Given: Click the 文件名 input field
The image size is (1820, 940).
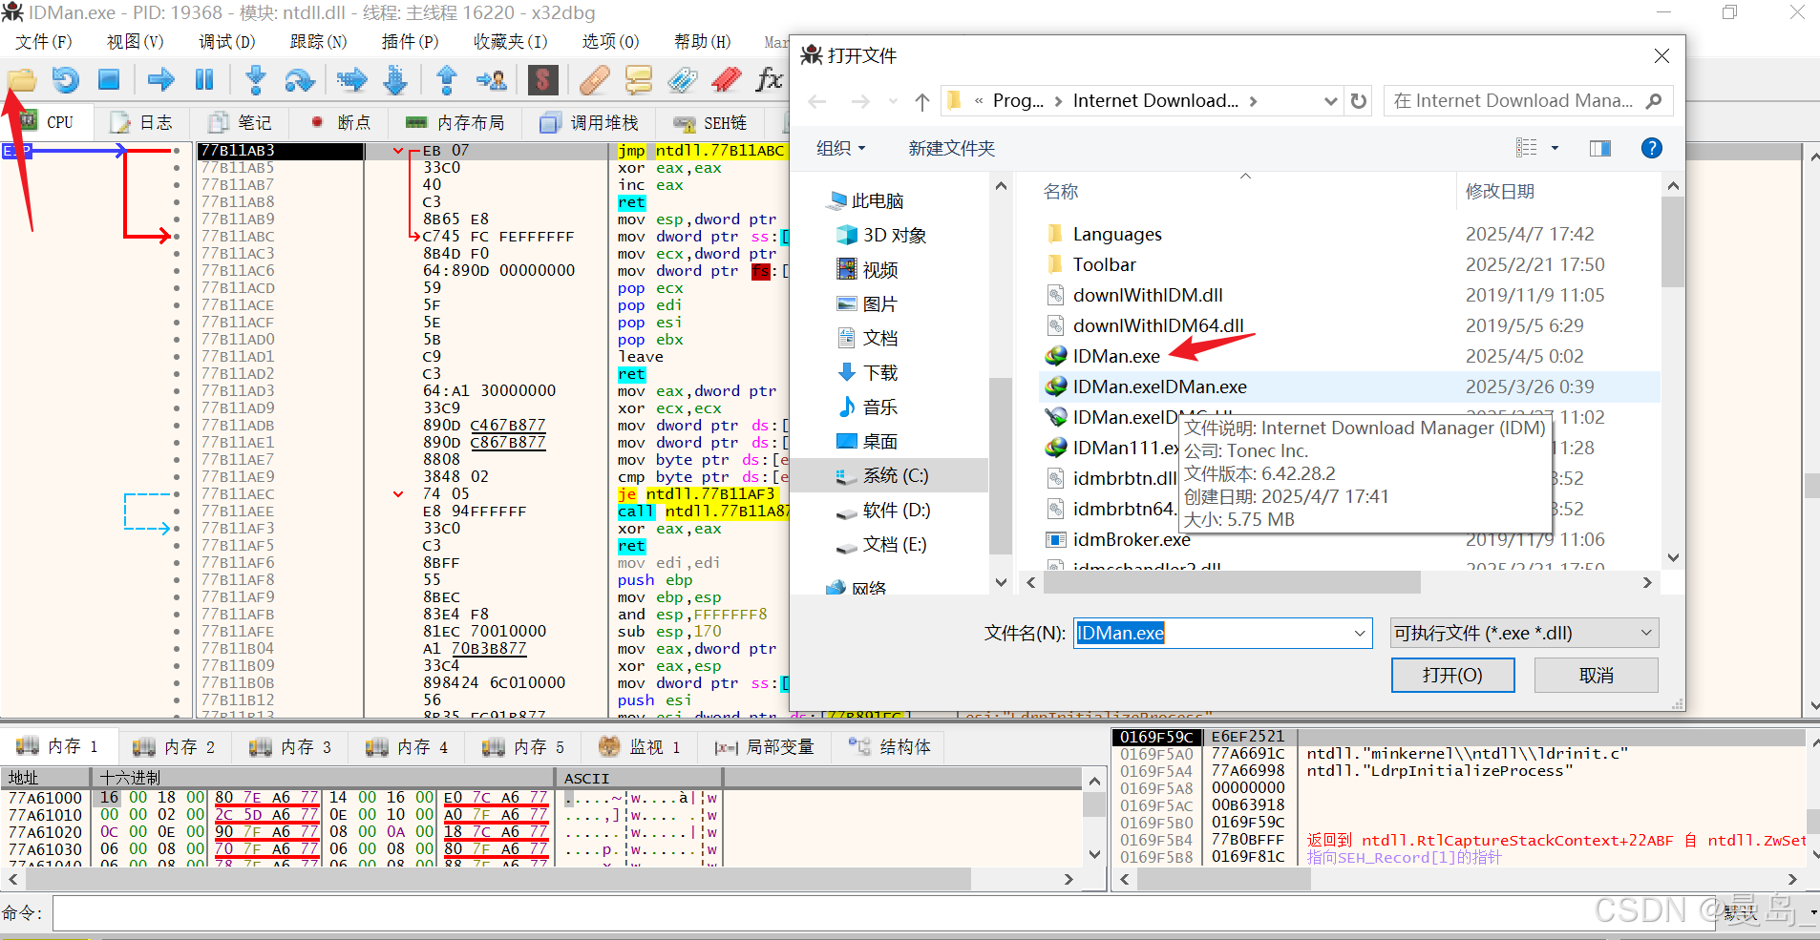Looking at the screenshot, I should [1211, 633].
